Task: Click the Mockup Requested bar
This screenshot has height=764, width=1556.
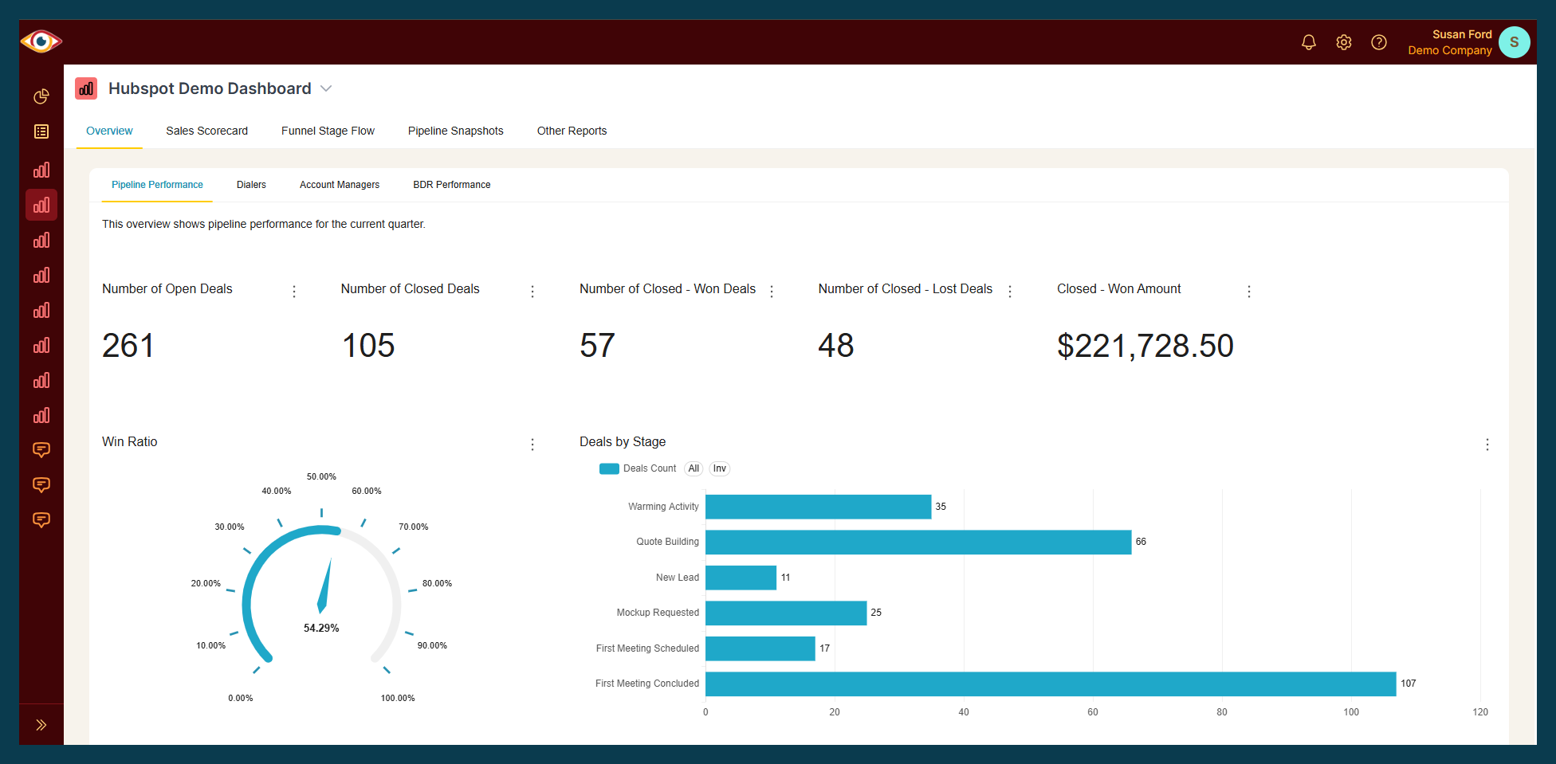Action: click(786, 613)
